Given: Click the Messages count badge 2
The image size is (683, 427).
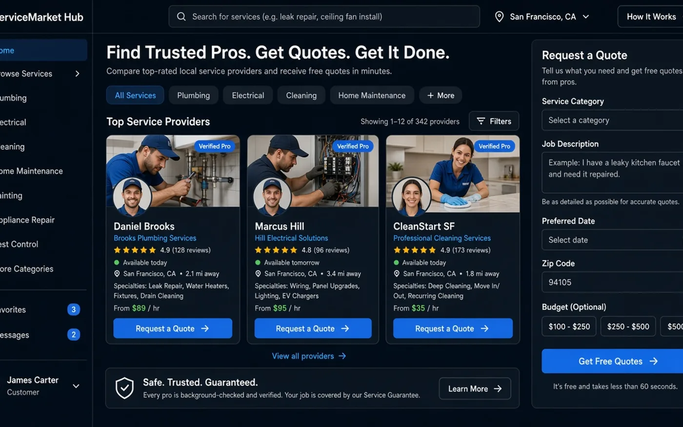Looking at the screenshot, I should 74,335.
